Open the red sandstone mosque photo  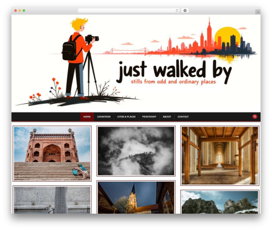point(52,153)
